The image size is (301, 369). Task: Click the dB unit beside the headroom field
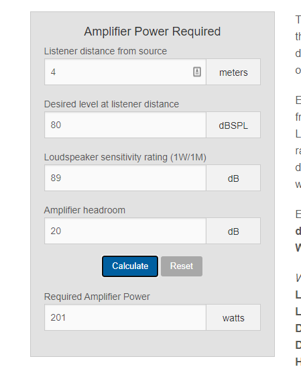[233, 231]
